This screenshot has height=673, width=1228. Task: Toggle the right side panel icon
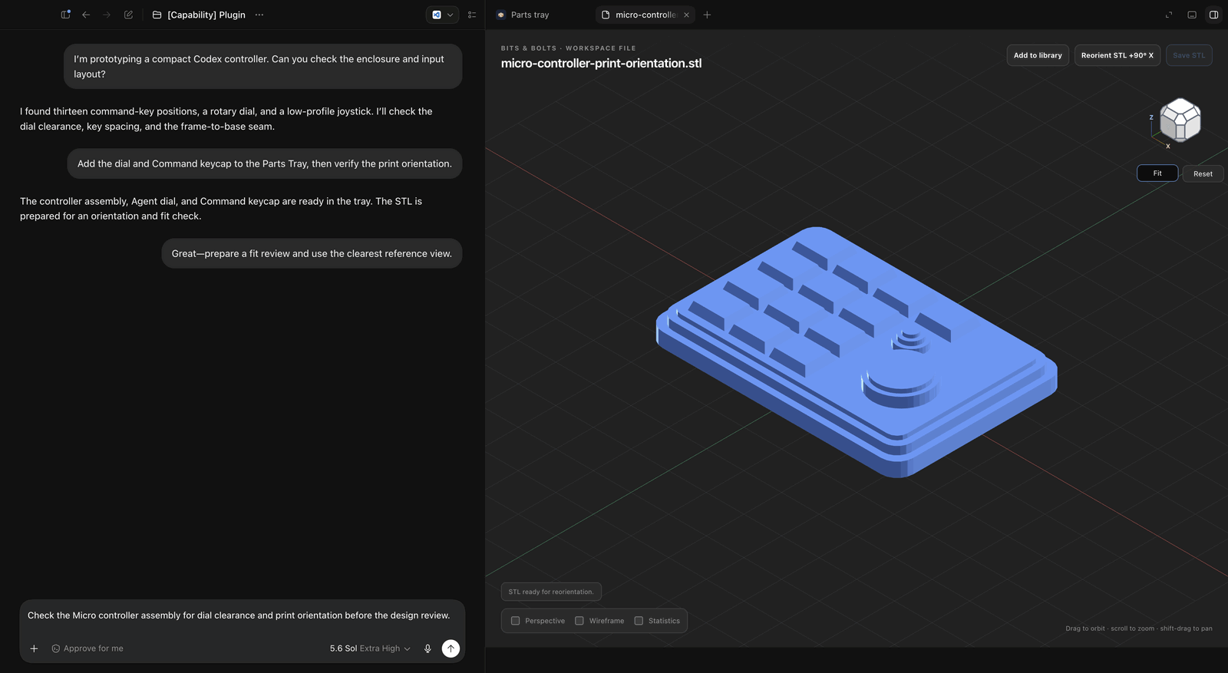1213,15
